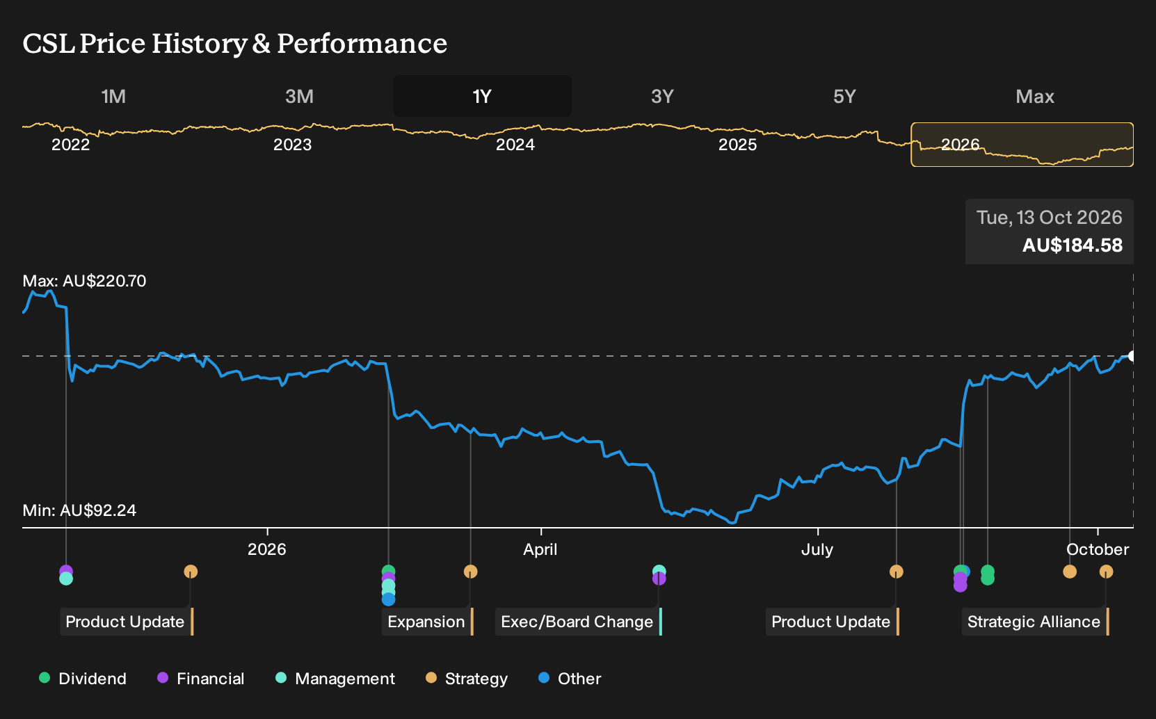Viewport: 1156px width, 719px height.
Task: Click the orange strategy marker above first Product Update
Action: pyautogui.click(x=191, y=572)
